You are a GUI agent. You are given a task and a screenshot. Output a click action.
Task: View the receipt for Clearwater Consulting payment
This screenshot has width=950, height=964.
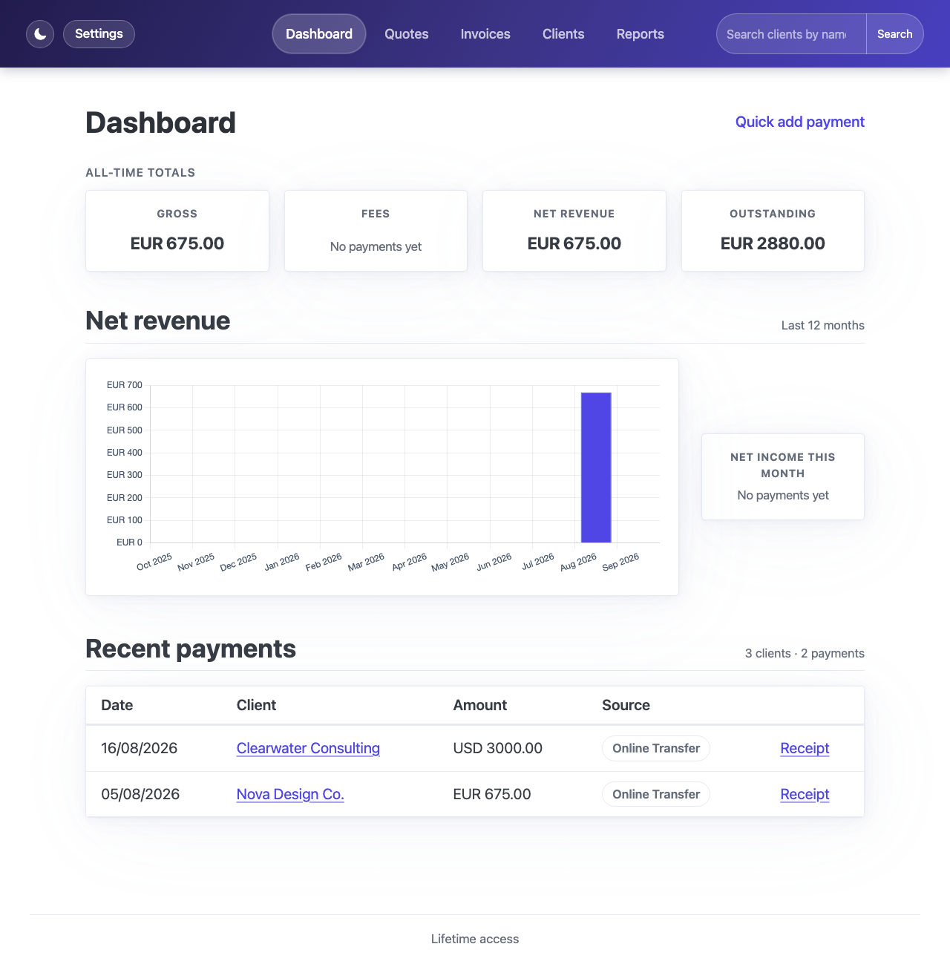click(805, 748)
